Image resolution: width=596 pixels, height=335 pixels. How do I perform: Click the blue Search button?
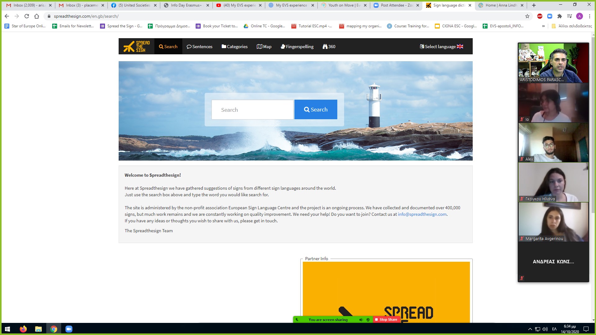click(x=316, y=110)
